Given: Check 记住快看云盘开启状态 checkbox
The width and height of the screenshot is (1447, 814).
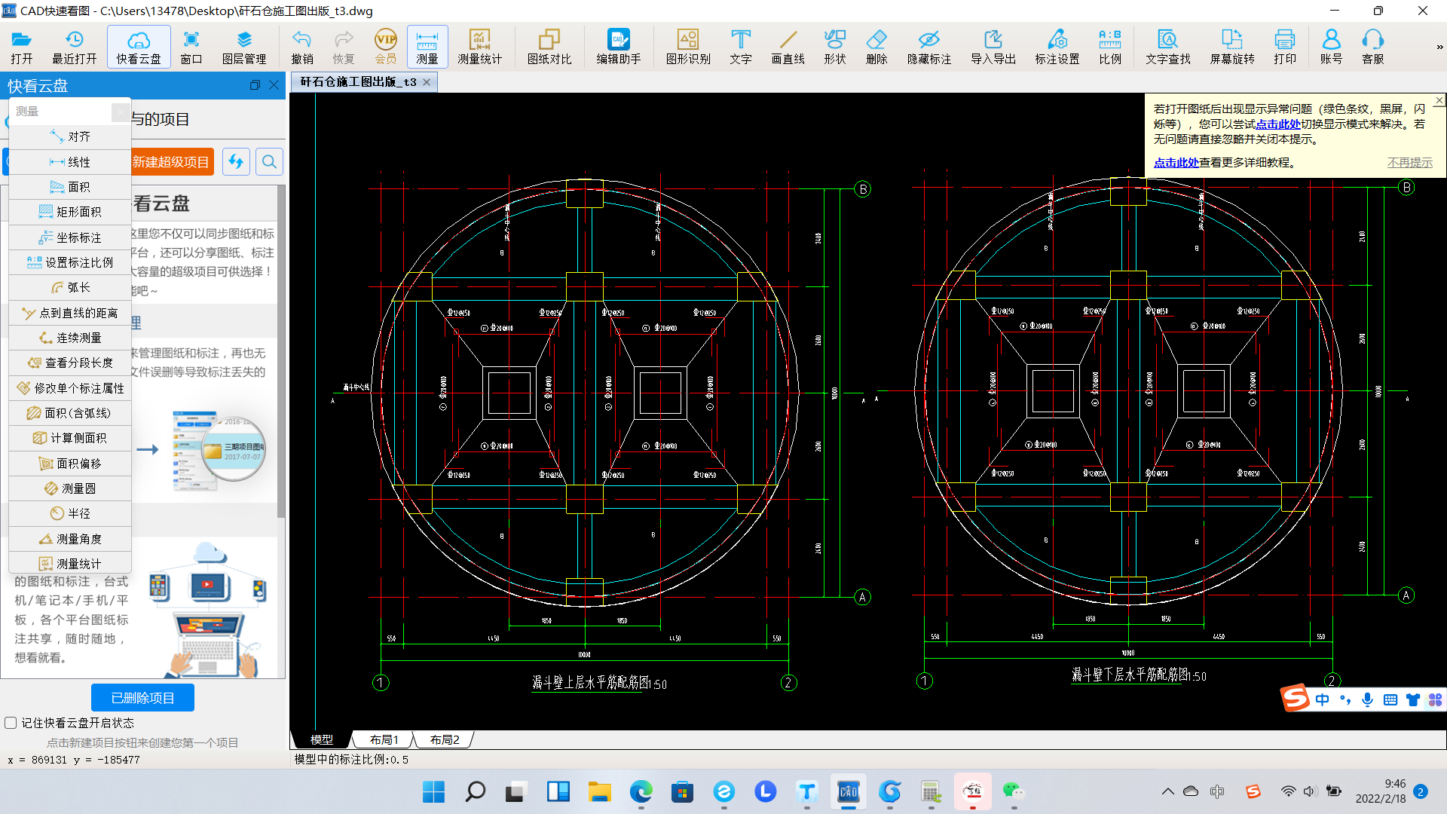Looking at the screenshot, I should [11, 723].
